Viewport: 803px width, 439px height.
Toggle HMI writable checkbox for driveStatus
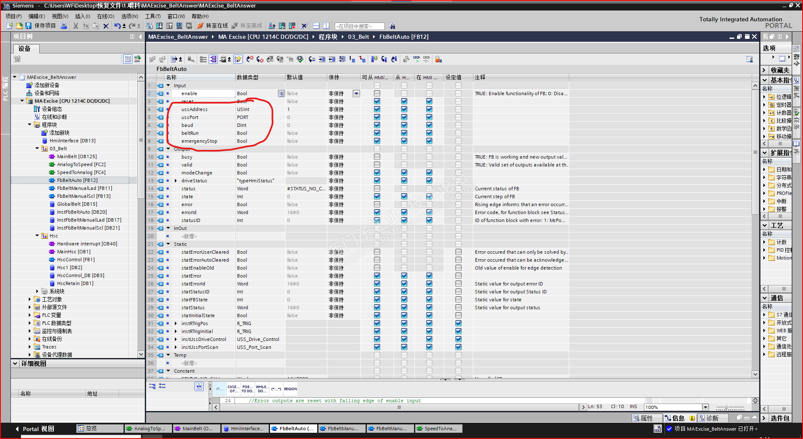(x=404, y=181)
